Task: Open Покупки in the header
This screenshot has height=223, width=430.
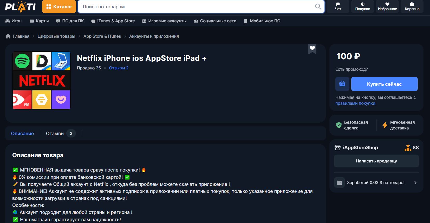Action: 363,6
